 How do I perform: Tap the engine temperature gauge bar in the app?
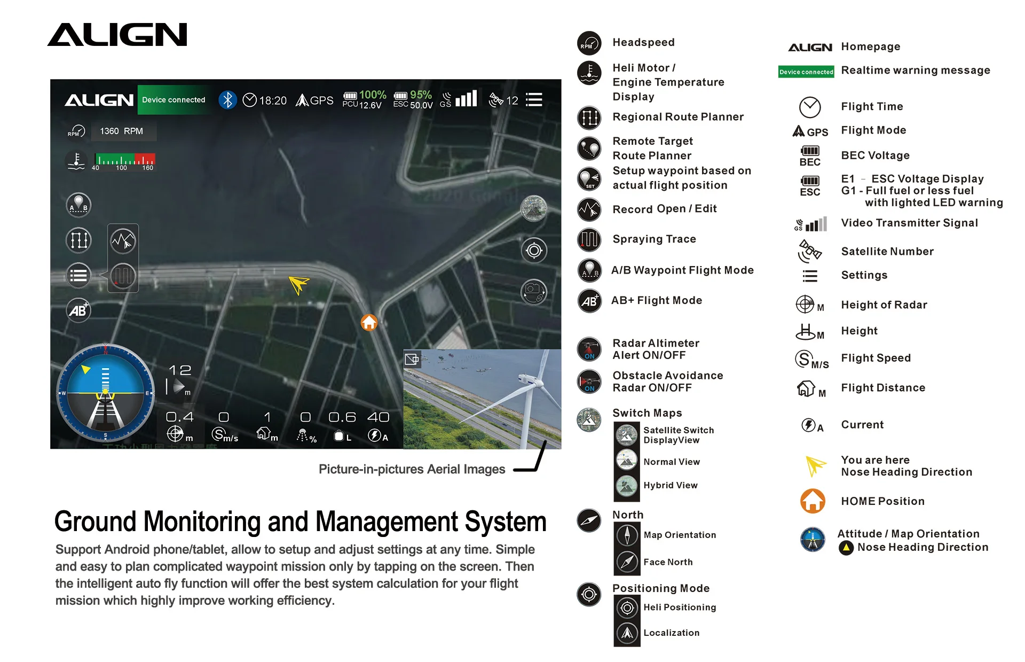(x=125, y=161)
